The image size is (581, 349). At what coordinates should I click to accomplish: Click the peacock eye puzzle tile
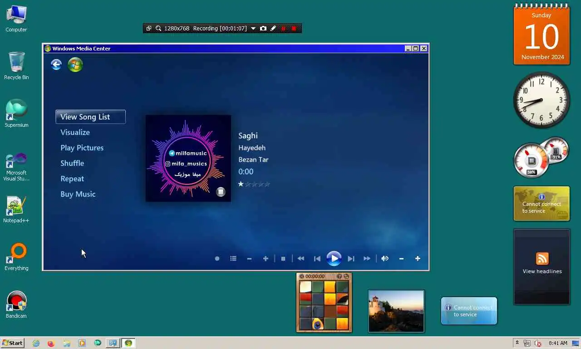pos(318,324)
